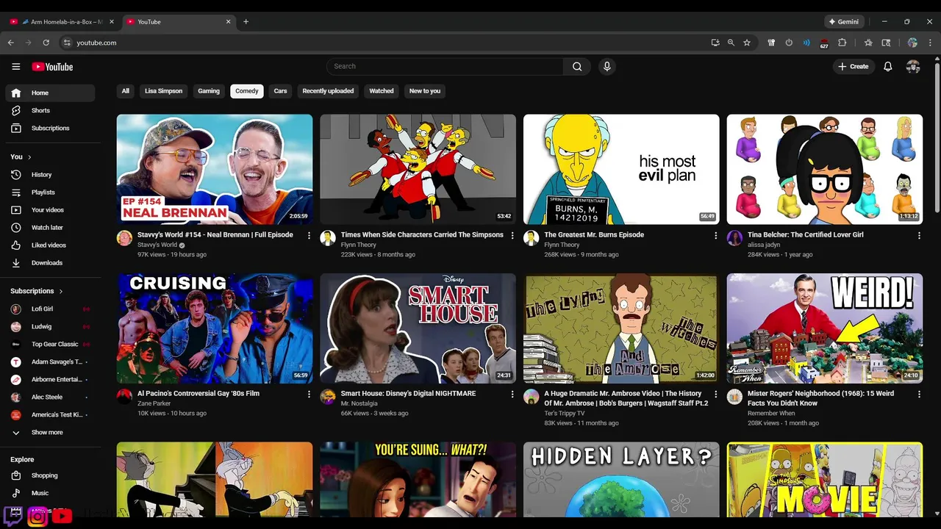Click the search input field
The width and height of the screenshot is (941, 529).
coord(445,66)
